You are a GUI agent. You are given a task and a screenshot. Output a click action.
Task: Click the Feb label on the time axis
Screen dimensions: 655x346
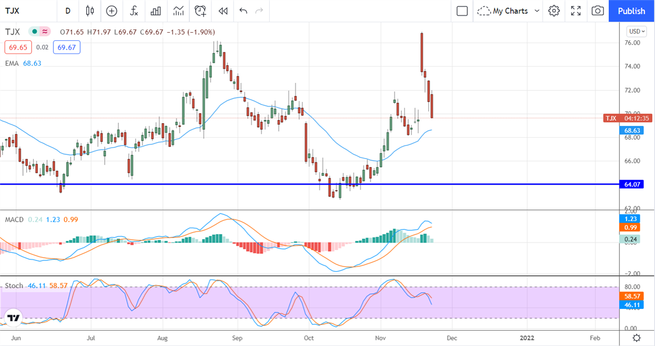[x=595, y=338]
